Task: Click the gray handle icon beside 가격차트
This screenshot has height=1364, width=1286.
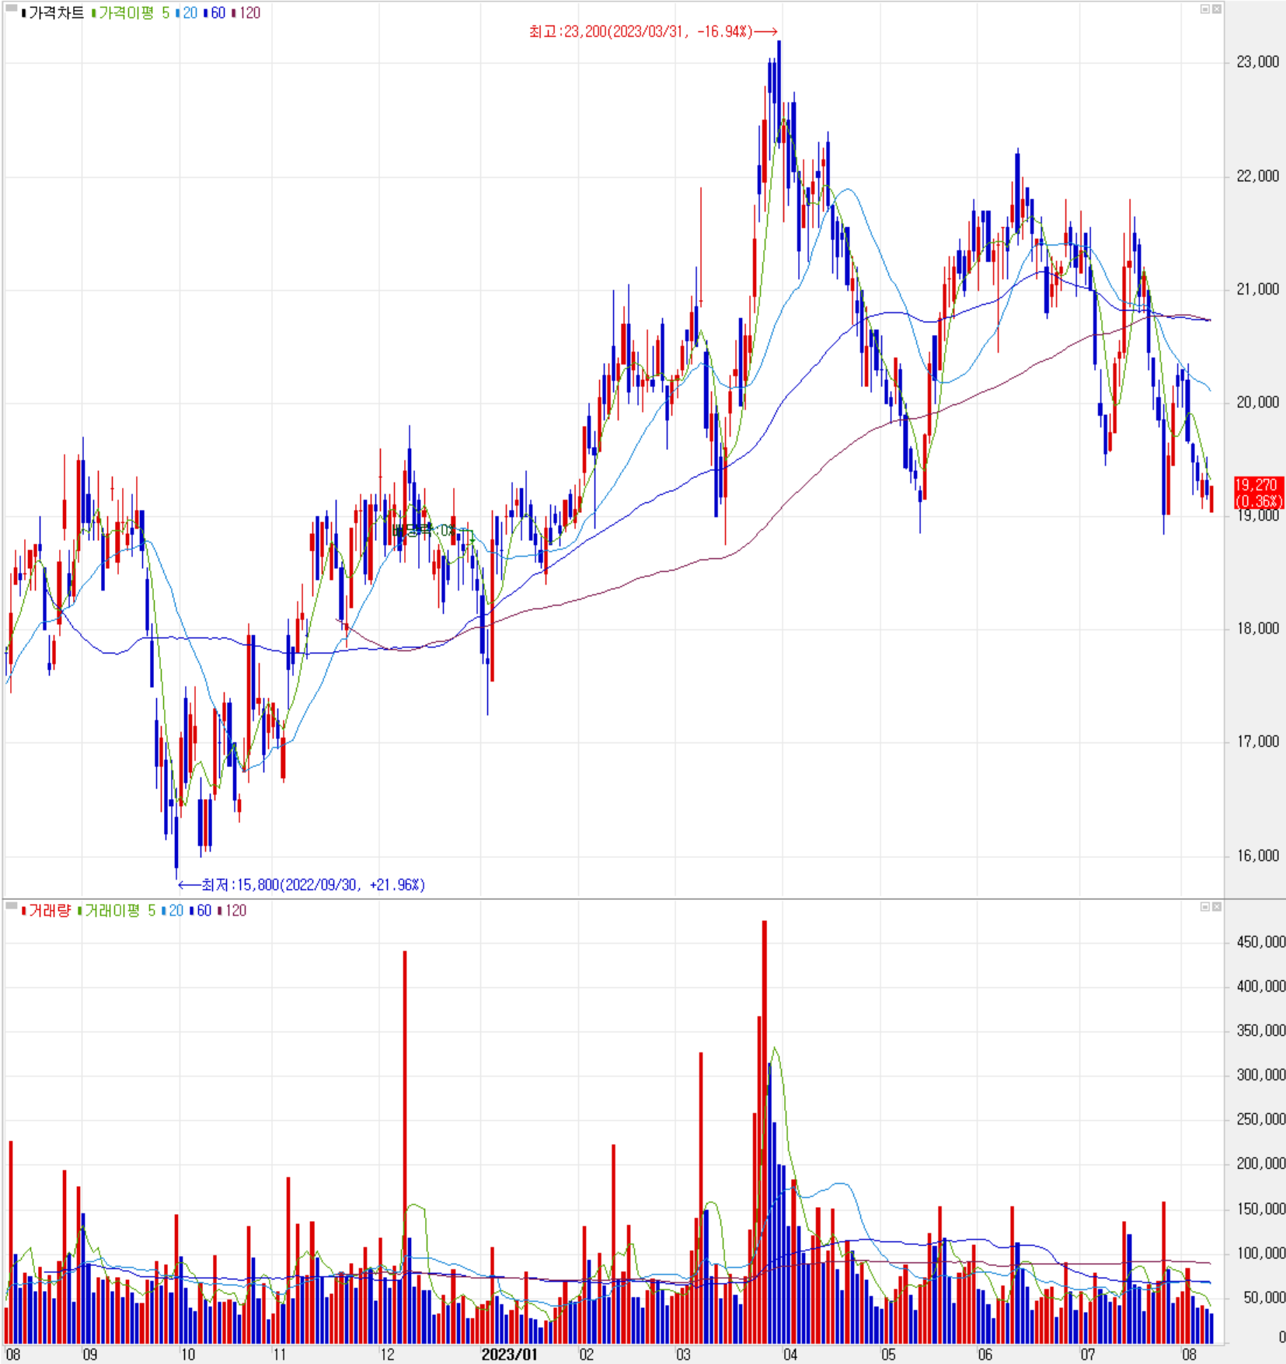Action: point(12,9)
